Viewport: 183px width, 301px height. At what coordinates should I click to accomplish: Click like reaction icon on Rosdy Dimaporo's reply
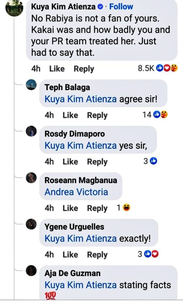[154, 161]
